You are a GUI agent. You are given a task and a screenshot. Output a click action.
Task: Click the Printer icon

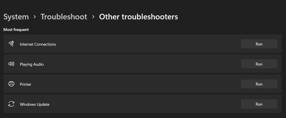coord(11,84)
